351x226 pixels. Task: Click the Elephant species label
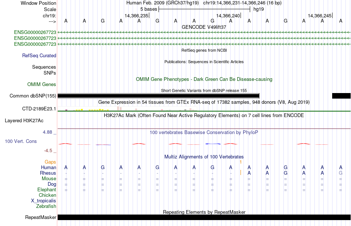coord(47,189)
